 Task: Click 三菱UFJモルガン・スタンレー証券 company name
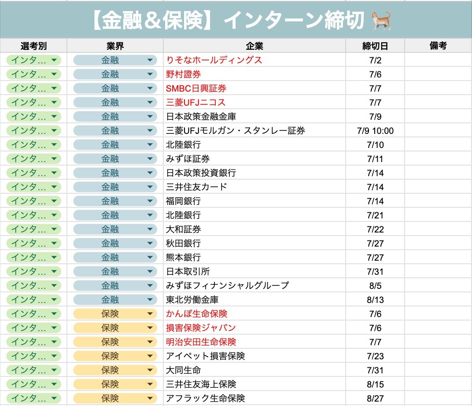pyautogui.click(x=236, y=131)
